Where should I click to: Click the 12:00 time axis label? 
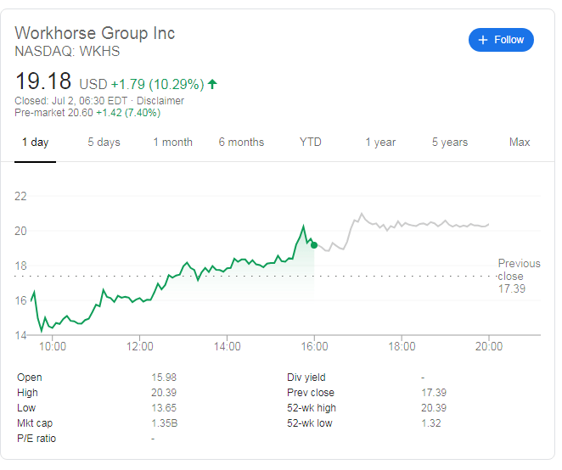pyautogui.click(x=139, y=346)
